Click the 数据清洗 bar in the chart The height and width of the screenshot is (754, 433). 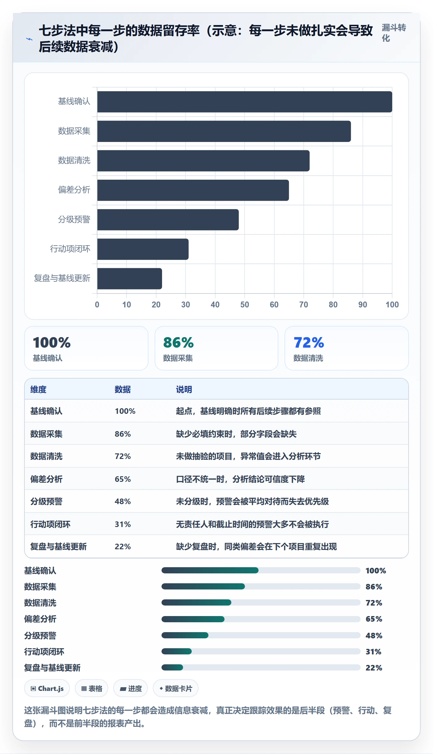[x=204, y=161]
